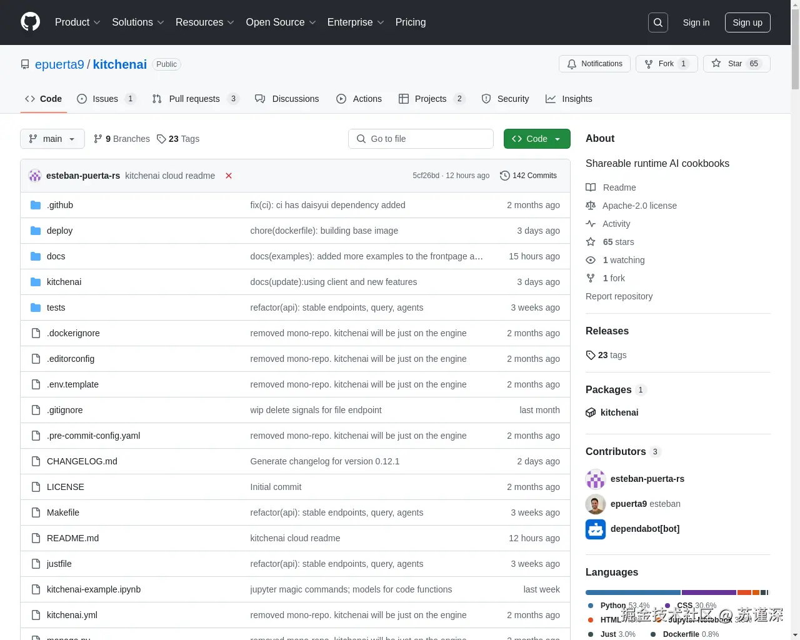Click the Sign in link
The width and height of the screenshot is (800, 640).
(x=696, y=22)
